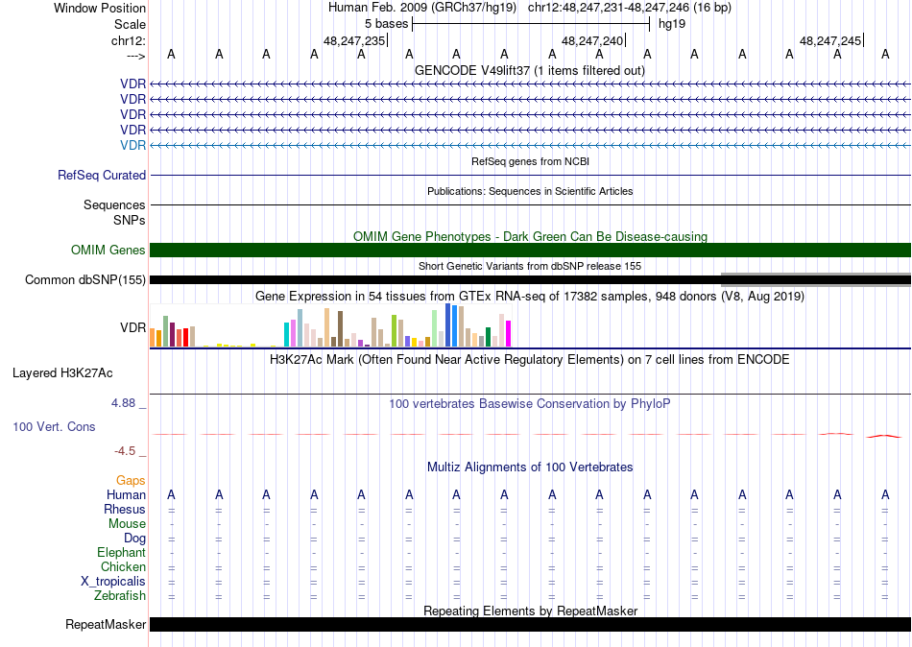Viewport: 912px width, 647px height.
Task: Click the magenta bar in GTEx expression chart
Action: (x=509, y=333)
